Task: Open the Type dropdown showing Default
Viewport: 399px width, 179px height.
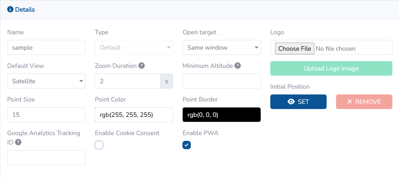Action: point(134,47)
